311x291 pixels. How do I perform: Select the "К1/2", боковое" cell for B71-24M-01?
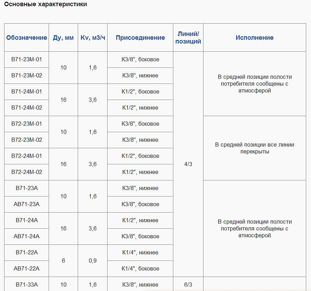coord(140,92)
